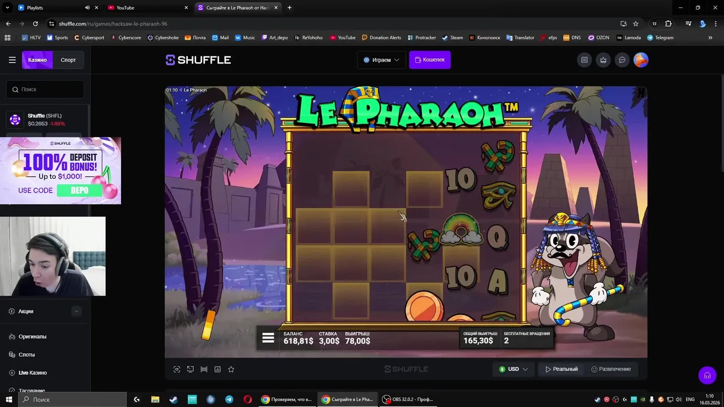Open the slot game's hamburger menu

coord(268,338)
